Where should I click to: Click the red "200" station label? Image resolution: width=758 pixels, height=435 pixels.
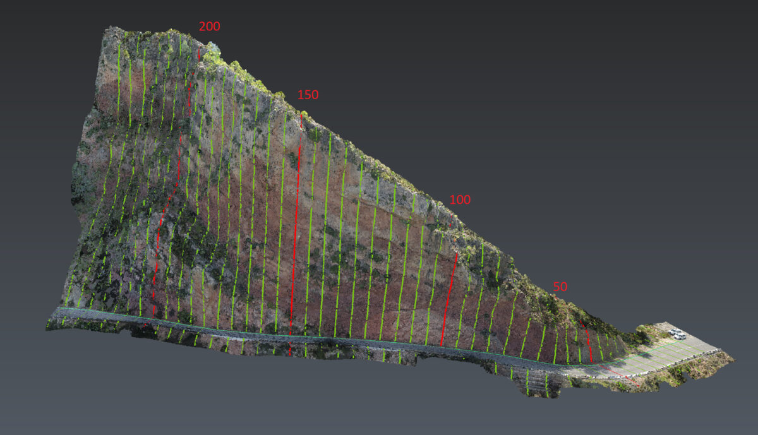click(209, 27)
